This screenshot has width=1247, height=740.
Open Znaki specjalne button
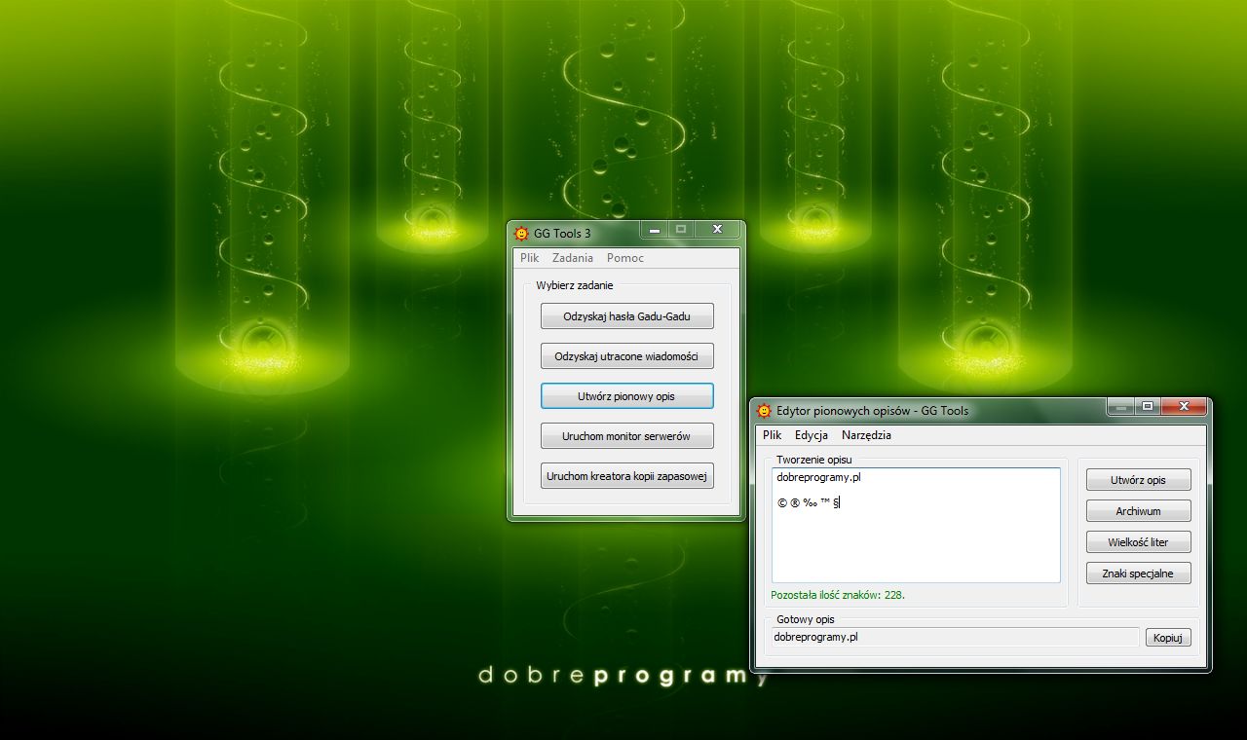[x=1139, y=573]
